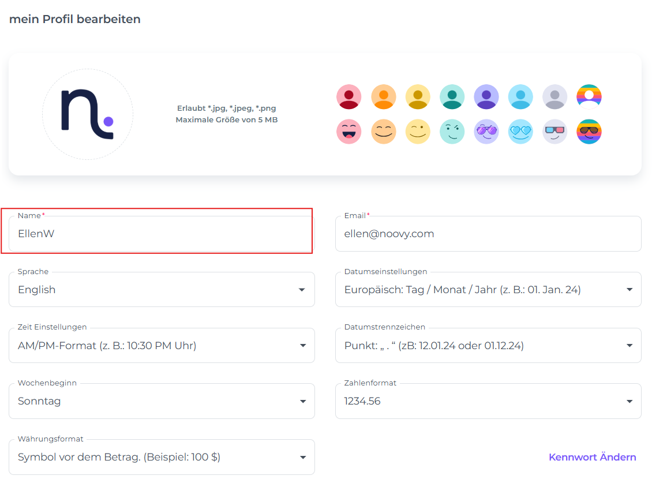Open the Wochenbeginn dropdown

pyautogui.click(x=162, y=401)
